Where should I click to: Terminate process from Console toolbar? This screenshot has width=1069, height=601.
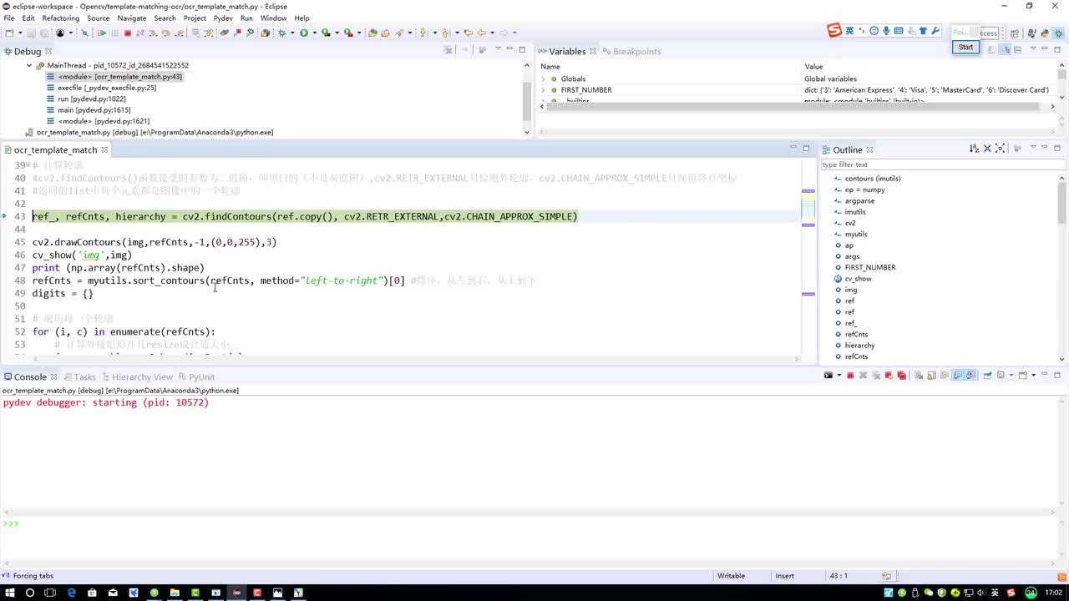point(850,376)
